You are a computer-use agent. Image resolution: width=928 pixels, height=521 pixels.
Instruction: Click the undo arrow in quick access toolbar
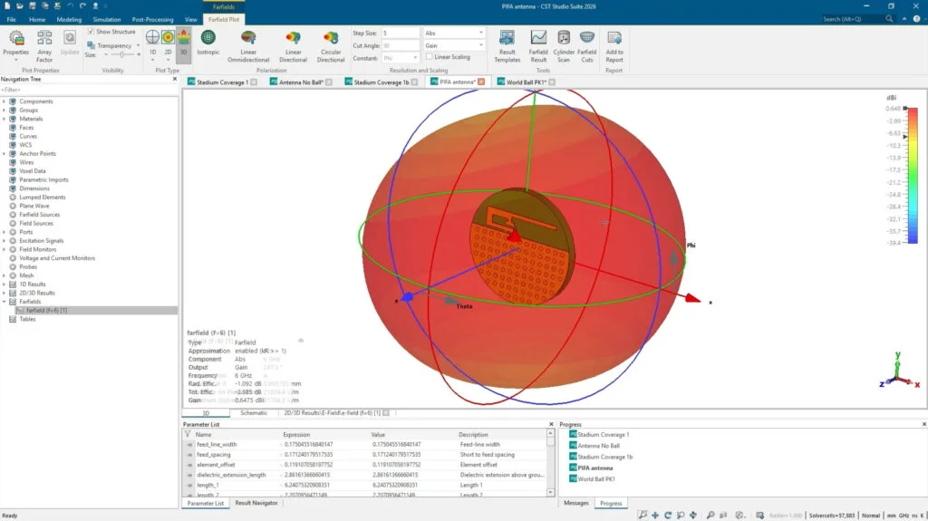(70, 6)
